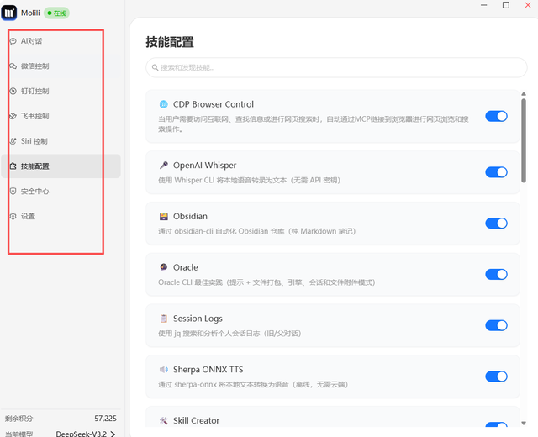This screenshot has width=538, height=437.
Task: Click the AI对话 chat bubble icon
Action: pos(13,41)
